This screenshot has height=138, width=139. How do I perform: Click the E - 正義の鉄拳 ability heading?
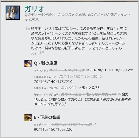tap(47, 118)
